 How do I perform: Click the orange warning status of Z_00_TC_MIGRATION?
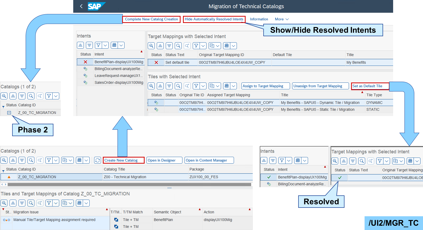[9, 177]
